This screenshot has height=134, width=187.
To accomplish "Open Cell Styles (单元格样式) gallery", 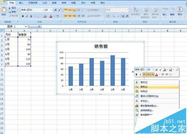I will tap(155, 12).
